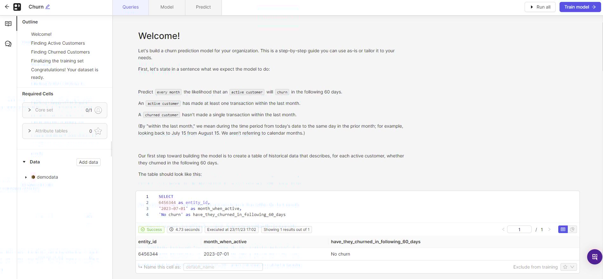Click the star icon on Attribute tables
The width and height of the screenshot is (603, 279).
tap(98, 131)
